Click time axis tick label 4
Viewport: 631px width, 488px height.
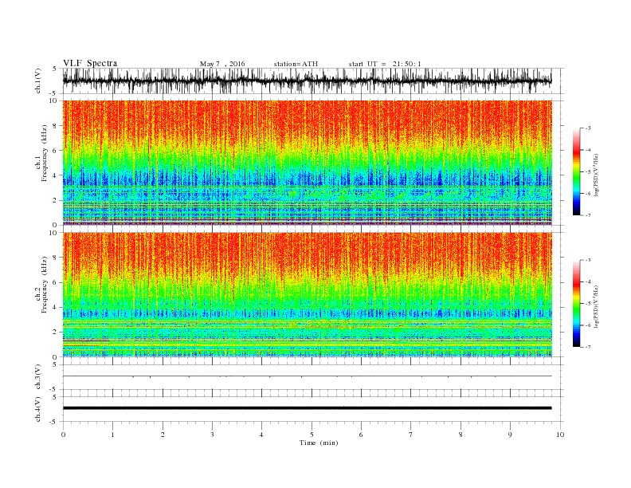(x=261, y=435)
